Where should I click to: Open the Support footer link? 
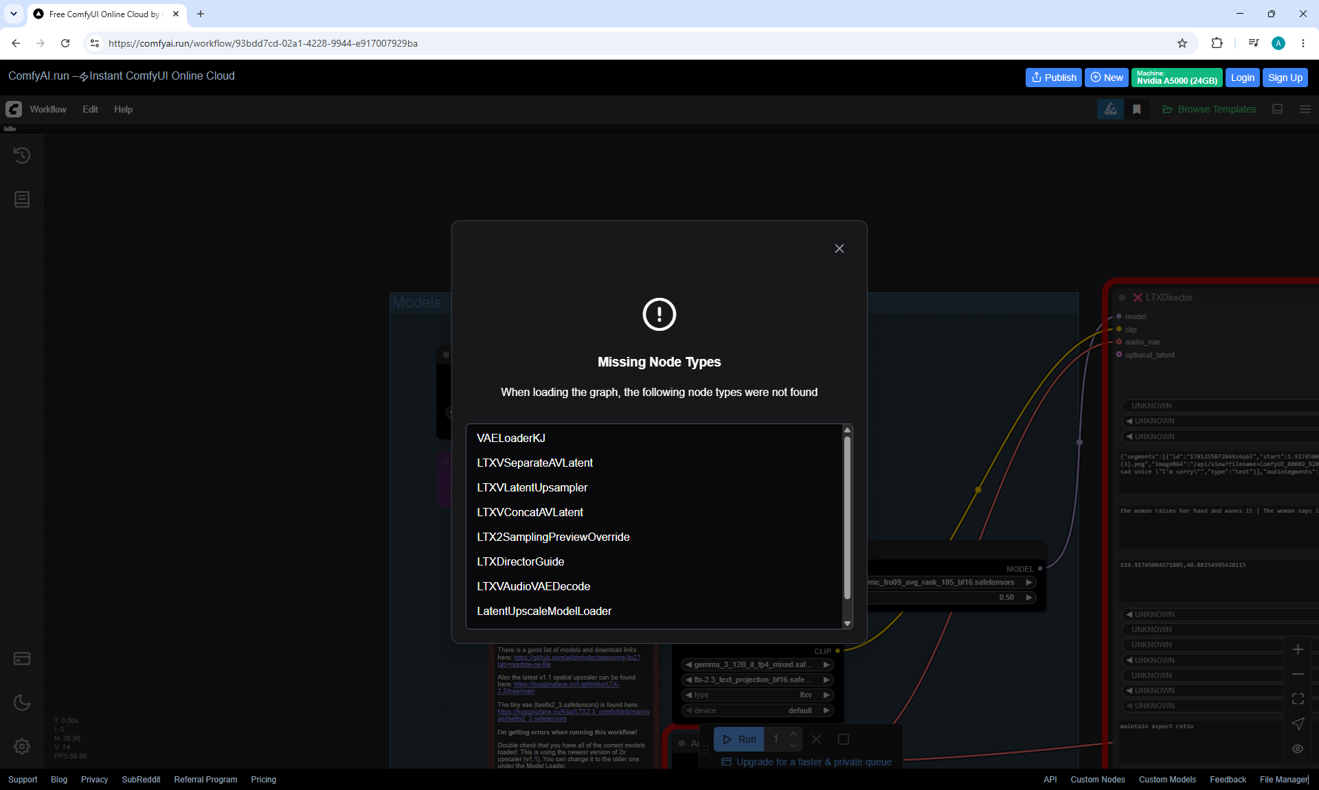23,780
